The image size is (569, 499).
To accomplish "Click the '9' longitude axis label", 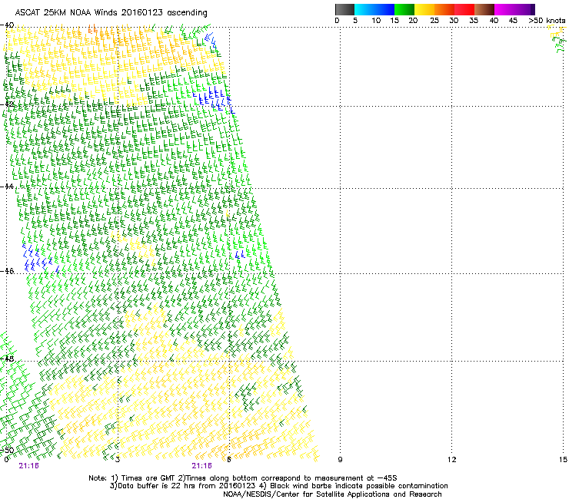I will click(340, 460).
